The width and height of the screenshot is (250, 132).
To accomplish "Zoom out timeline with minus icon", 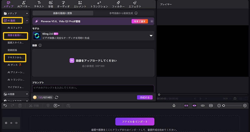I will [x=219, y=105].
